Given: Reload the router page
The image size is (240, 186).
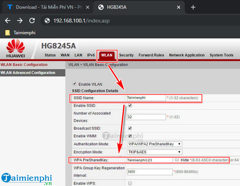Looking at the screenshot, I should coord(32,21).
